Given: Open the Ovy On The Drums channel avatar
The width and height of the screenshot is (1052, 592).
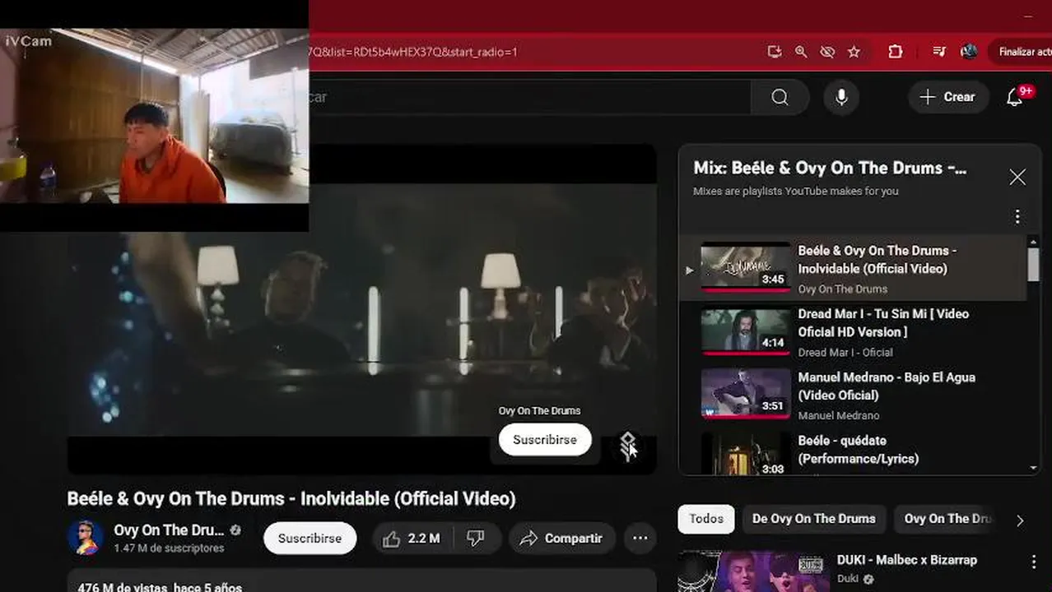Looking at the screenshot, I should pos(85,538).
